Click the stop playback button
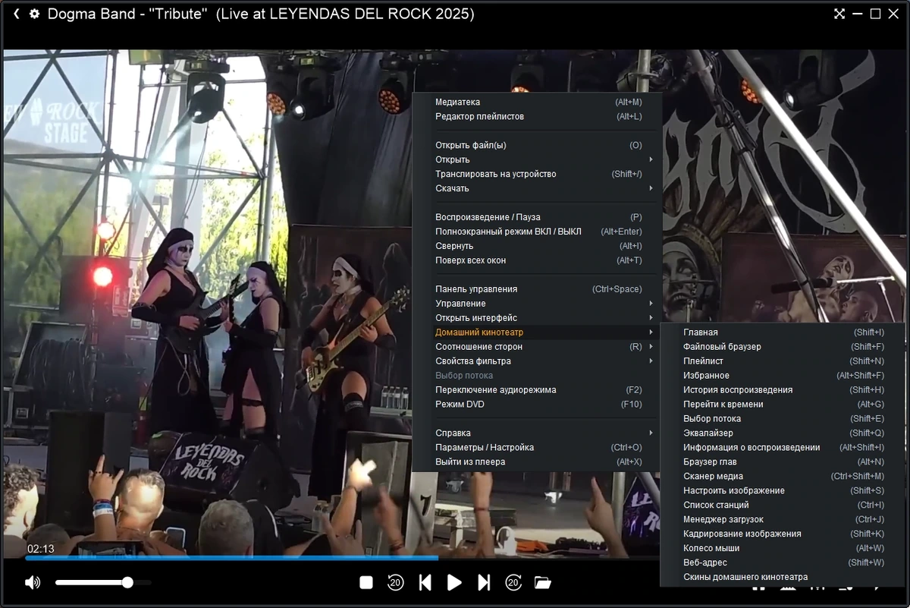This screenshot has width=910, height=608. 366,582
